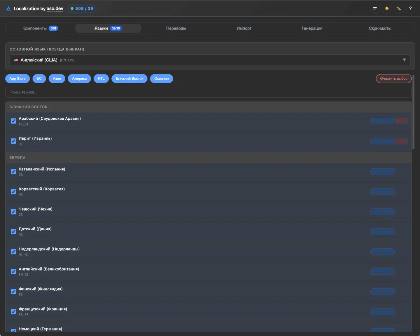Focus the Поиск языков search field

click(x=208, y=92)
